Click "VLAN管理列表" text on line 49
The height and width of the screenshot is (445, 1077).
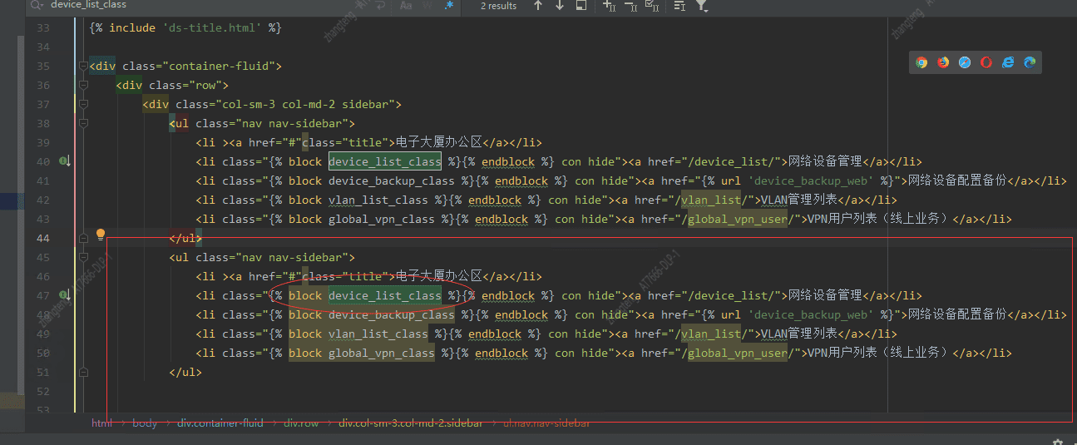pyautogui.click(x=799, y=334)
